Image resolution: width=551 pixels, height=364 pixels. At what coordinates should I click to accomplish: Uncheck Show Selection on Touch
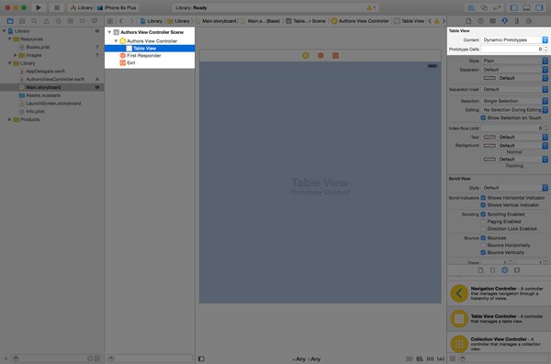pyautogui.click(x=483, y=118)
